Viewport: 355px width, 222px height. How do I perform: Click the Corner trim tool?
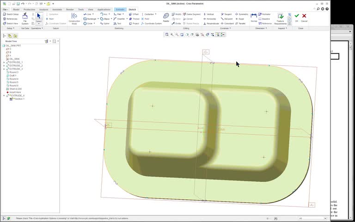click(188, 19)
